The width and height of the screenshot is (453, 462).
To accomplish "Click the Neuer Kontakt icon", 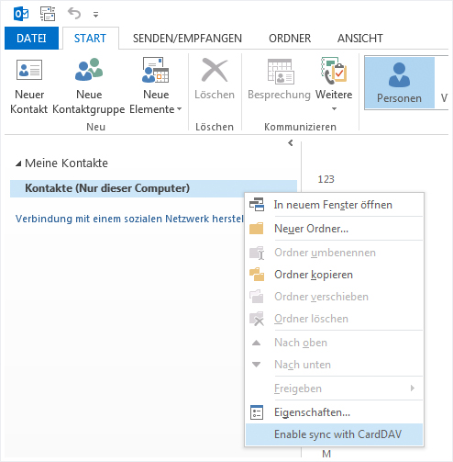I will click(29, 70).
